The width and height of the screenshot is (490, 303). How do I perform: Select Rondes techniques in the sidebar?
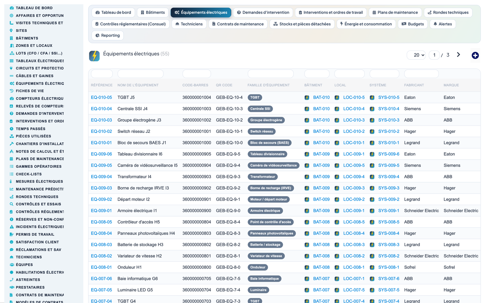click(37, 197)
